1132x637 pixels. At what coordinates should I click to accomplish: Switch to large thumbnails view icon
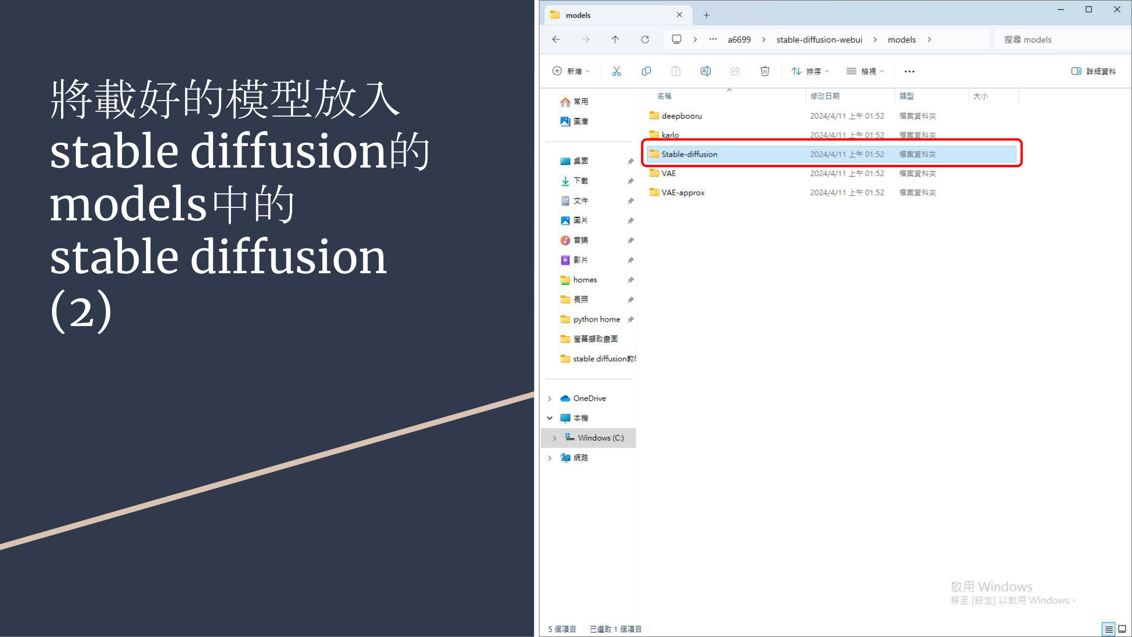[1122, 629]
